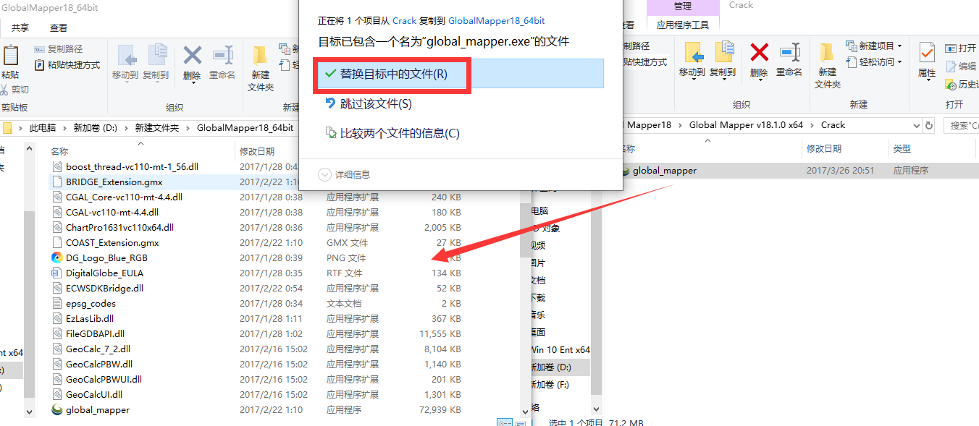Select DigitalGlobe_EULA RTF file
The image size is (979, 426).
coord(104,273)
